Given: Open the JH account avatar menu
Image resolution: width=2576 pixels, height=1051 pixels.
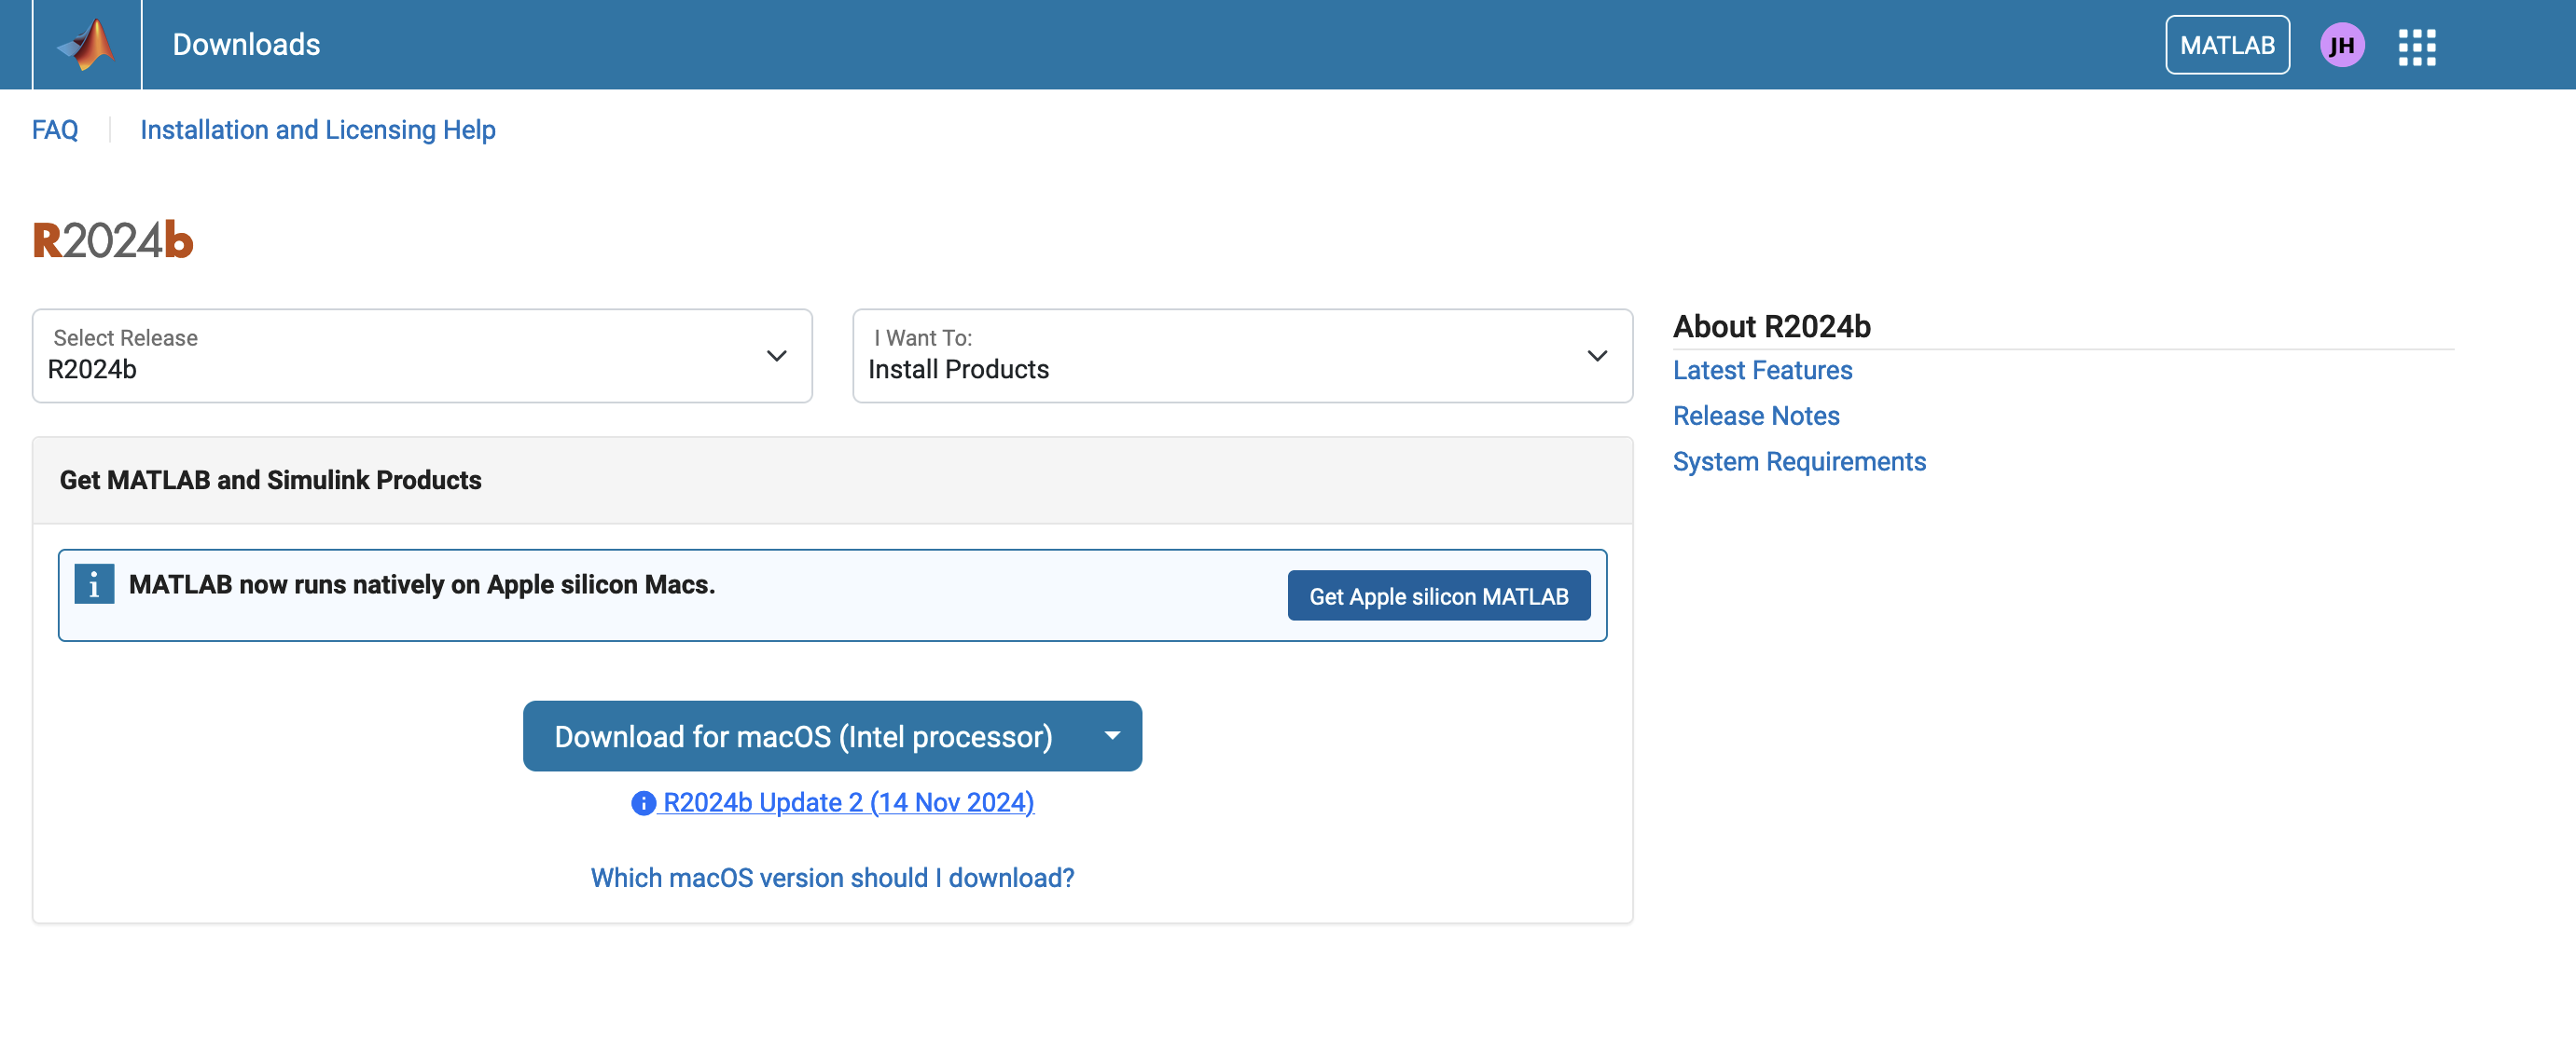Looking at the screenshot, I should 2343,44.
